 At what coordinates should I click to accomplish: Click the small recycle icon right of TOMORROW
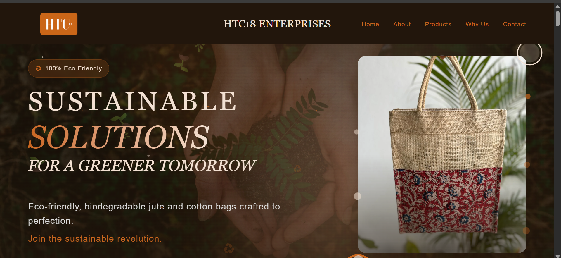[x=297, y=168]
